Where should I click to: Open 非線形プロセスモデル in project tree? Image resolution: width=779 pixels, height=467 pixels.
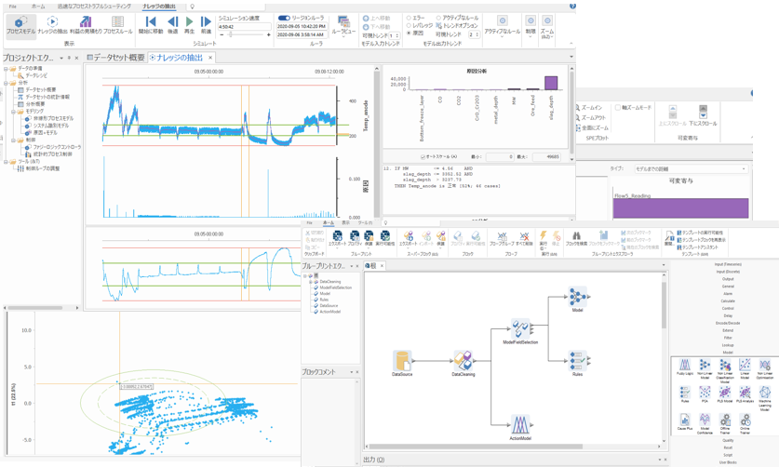click(53, 118)
